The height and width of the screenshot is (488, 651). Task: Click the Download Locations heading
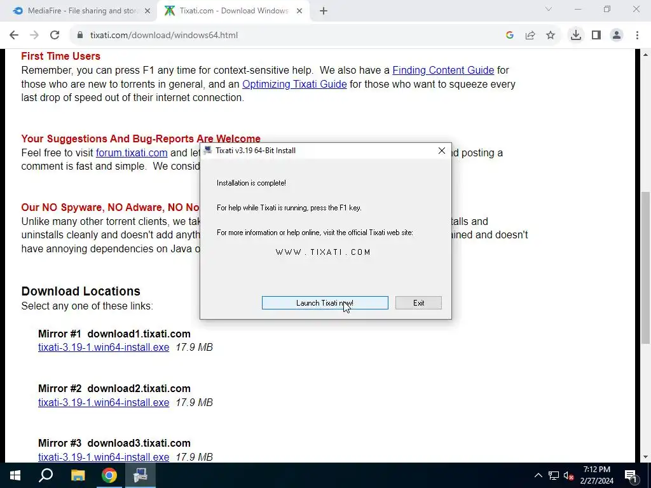(x=81, y=291)
